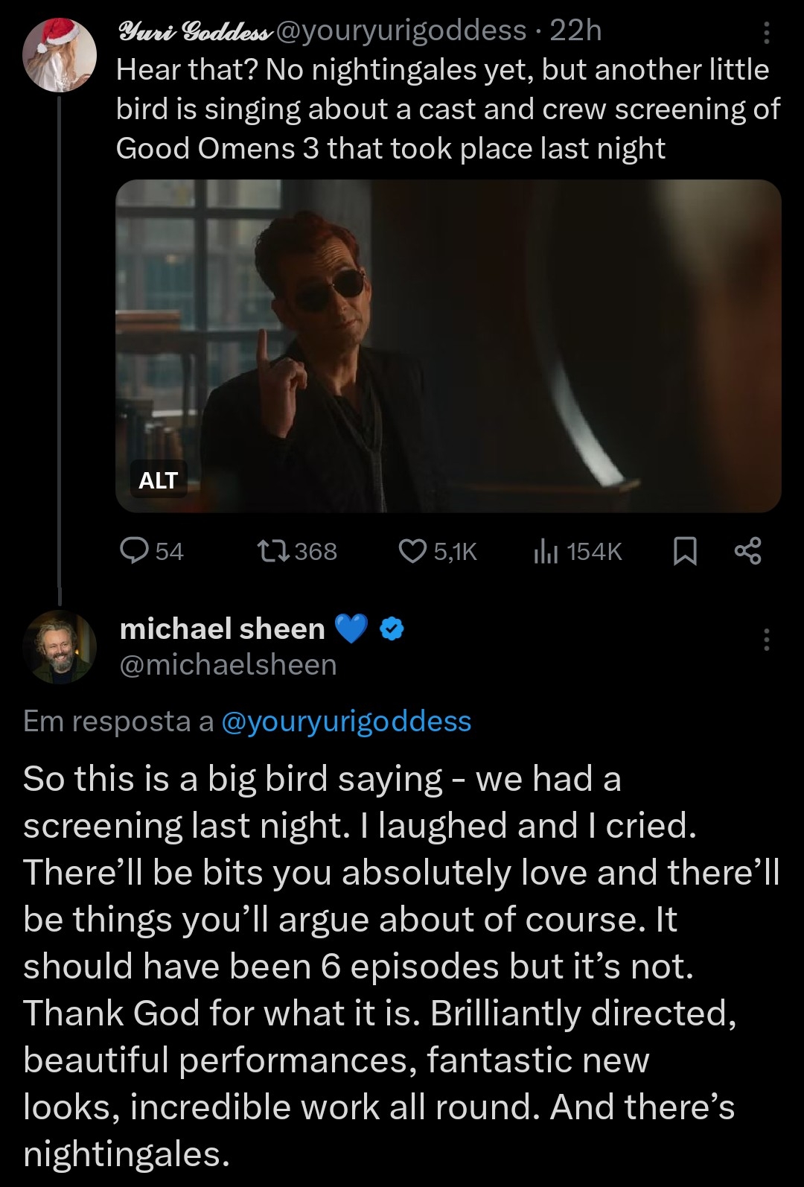
Task: Open Michael Sheen's profile picture
Action: click(60, 646)
